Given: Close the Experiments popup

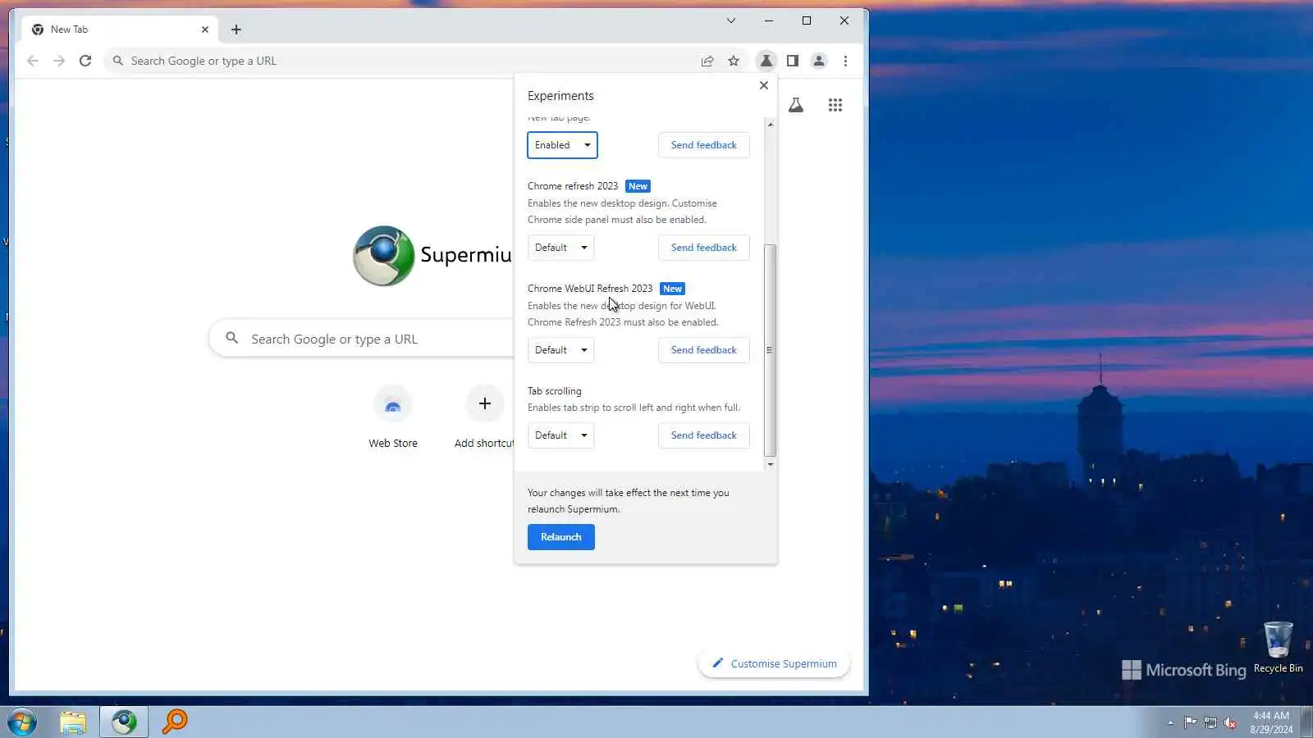Looking at the screenshot, I should pyautogui.click(x=764, y=85).
